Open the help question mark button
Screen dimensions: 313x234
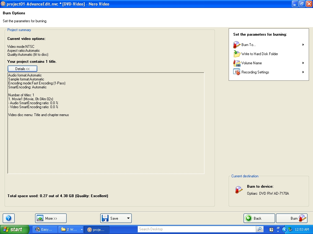[x=9, y=218]
